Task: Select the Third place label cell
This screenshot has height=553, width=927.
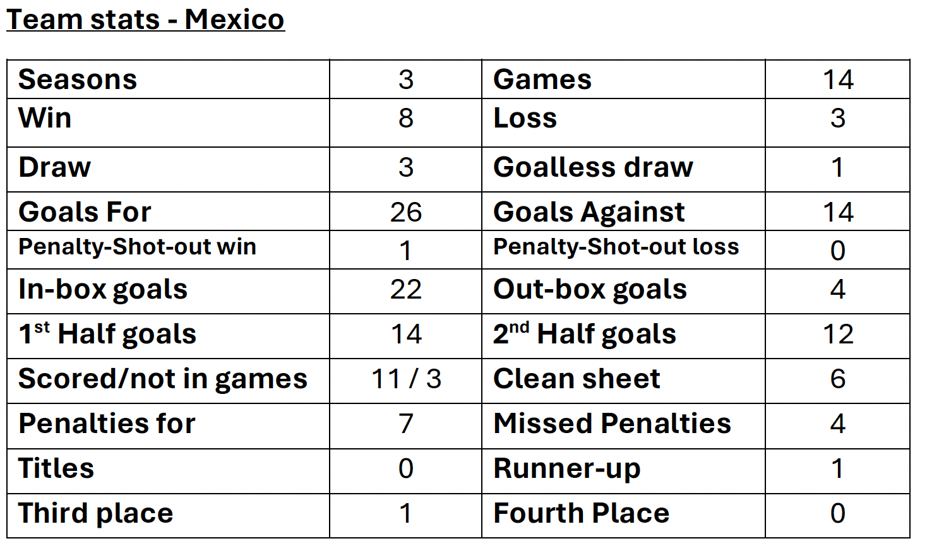Action: pos(169,516)
